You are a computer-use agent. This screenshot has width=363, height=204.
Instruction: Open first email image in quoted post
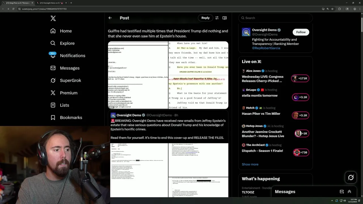point(139,170)
